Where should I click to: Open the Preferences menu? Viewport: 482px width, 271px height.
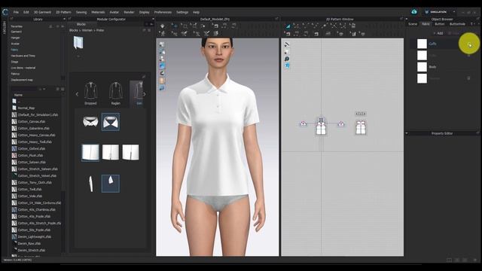coord(163,12)
